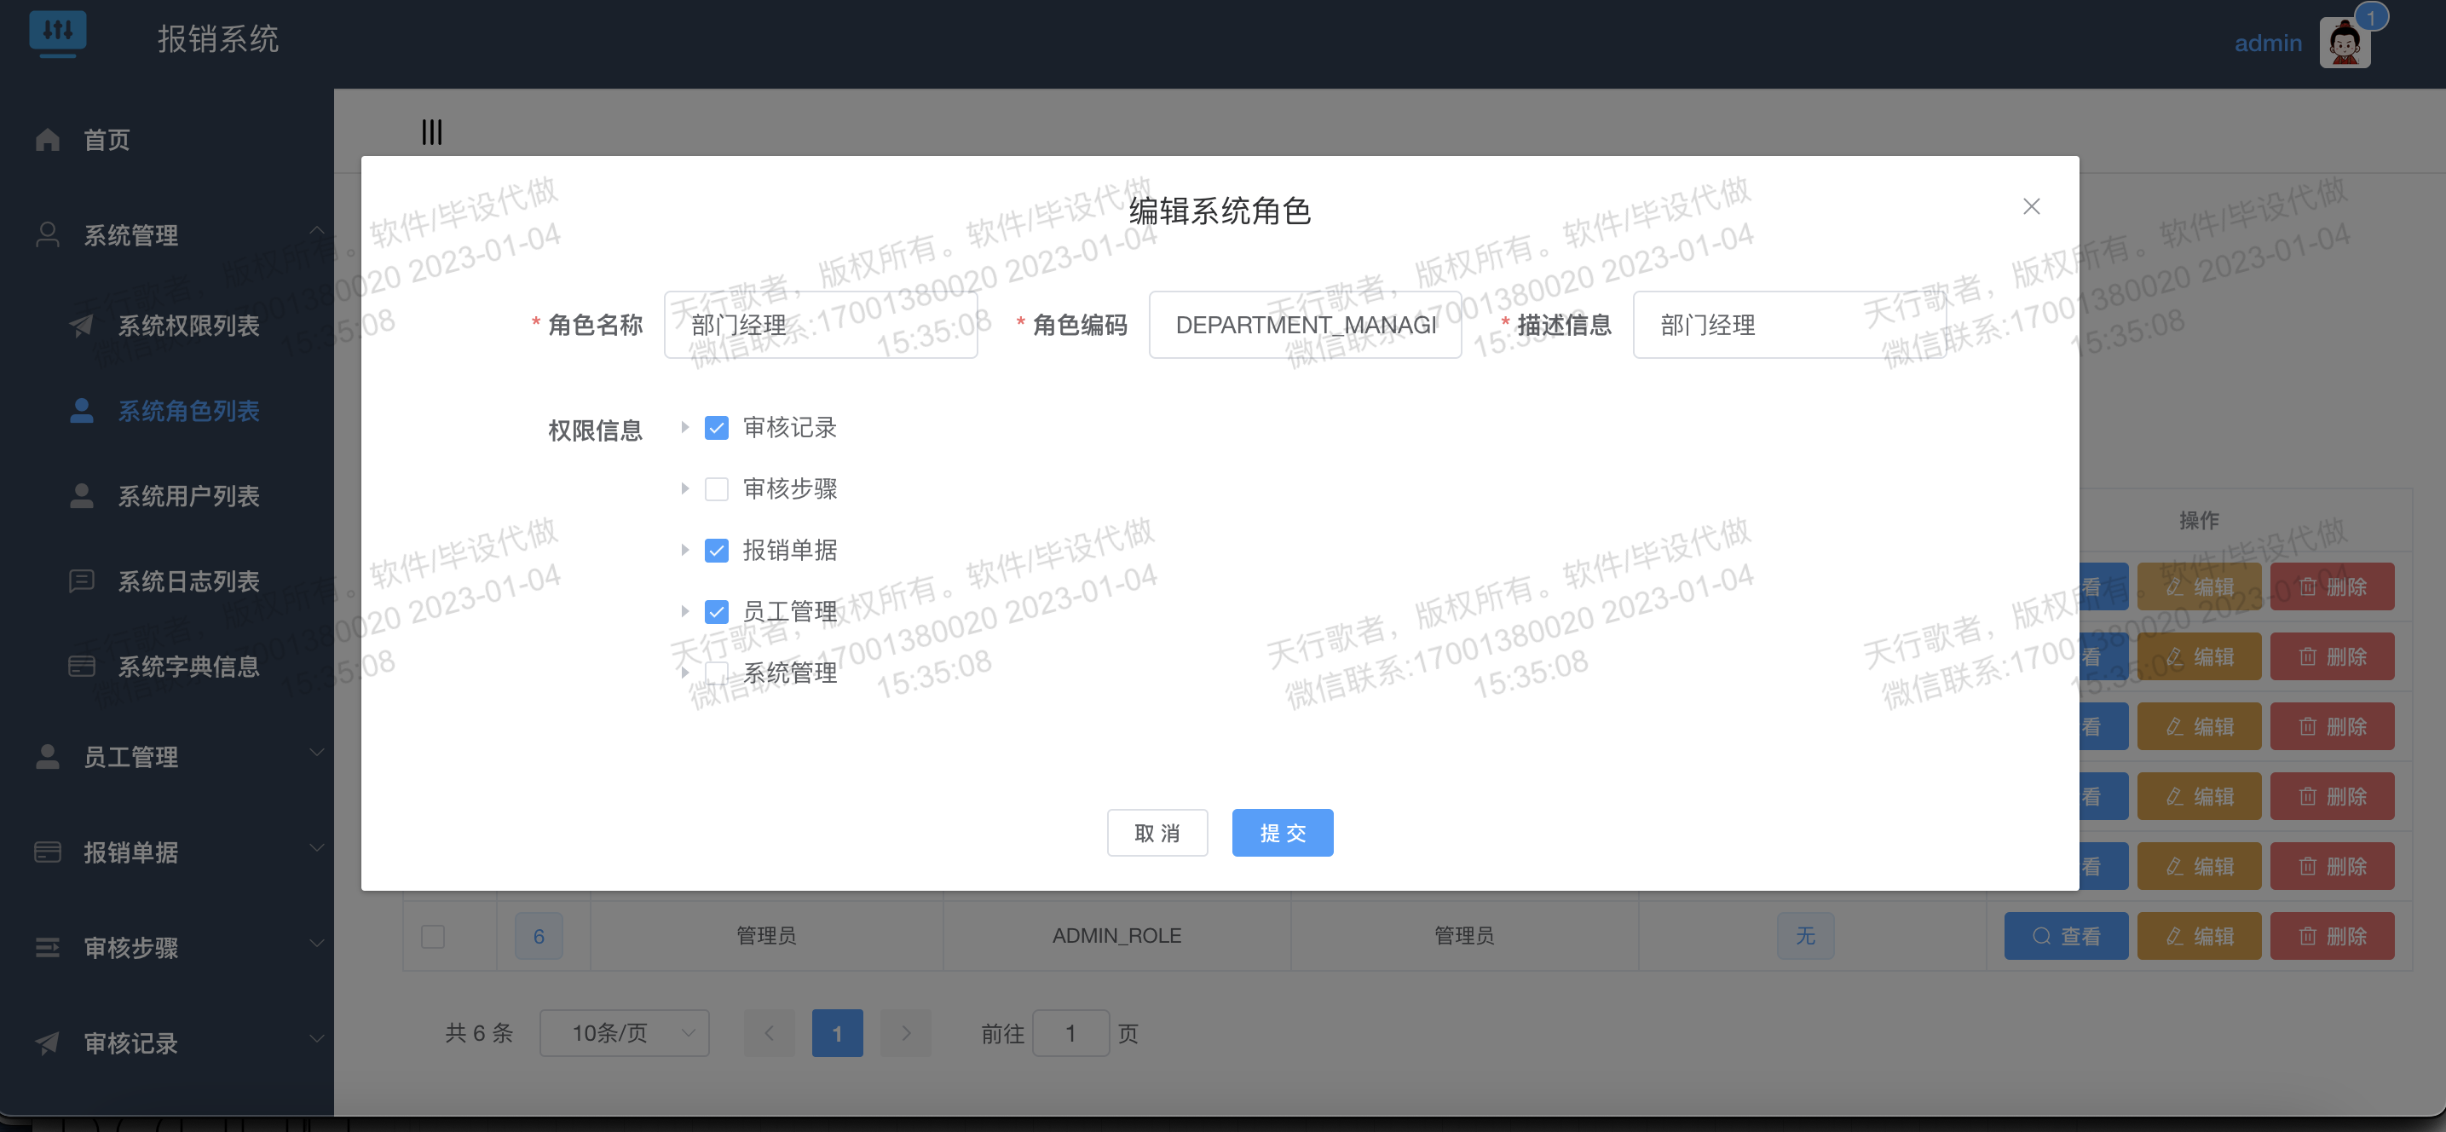Open the 系统角色列表 menu item

[188, 411]
